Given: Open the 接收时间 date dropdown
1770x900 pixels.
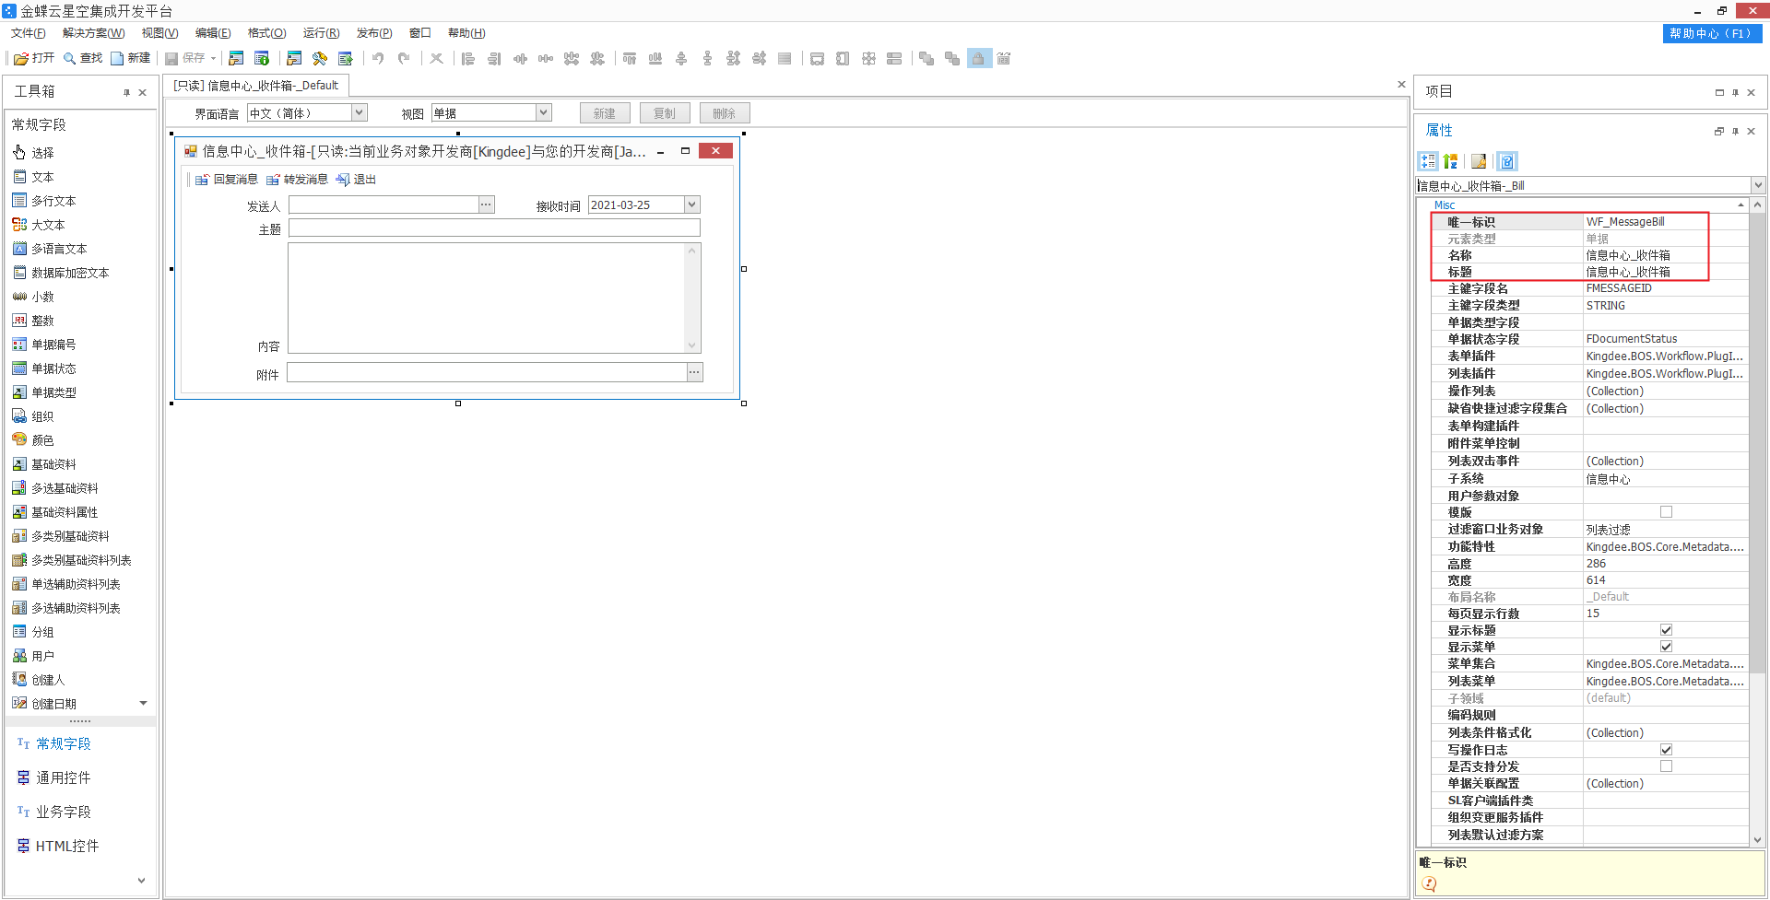Looking at the screenshot, I should (x=692, y=205).
